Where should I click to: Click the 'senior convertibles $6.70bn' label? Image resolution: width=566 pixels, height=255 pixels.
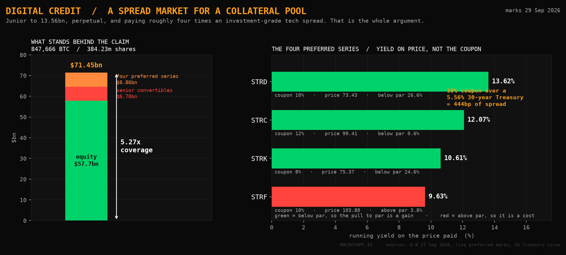click(x=144, y=93)
